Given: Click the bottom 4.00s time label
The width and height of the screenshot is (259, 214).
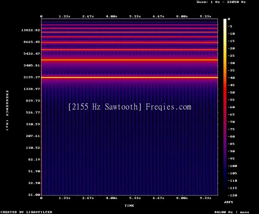Looking at the screenshot, I should pos(112,198).
